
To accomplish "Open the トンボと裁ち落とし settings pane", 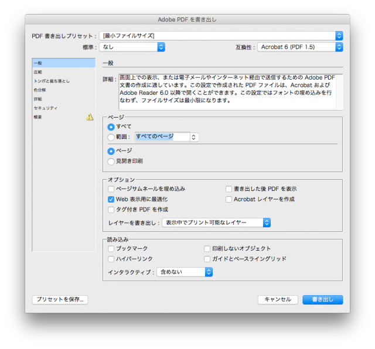I will point(52,81).
